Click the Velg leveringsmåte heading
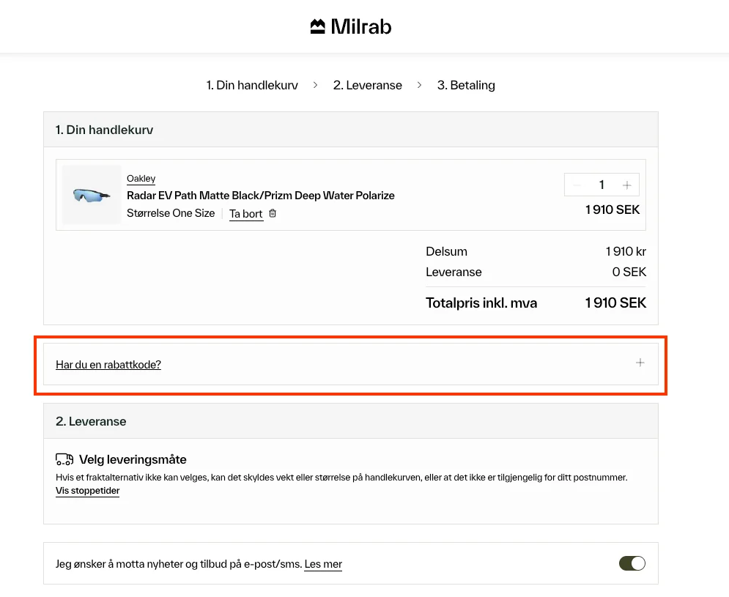Screen dimensions: 729x597 tap(133, 459)
